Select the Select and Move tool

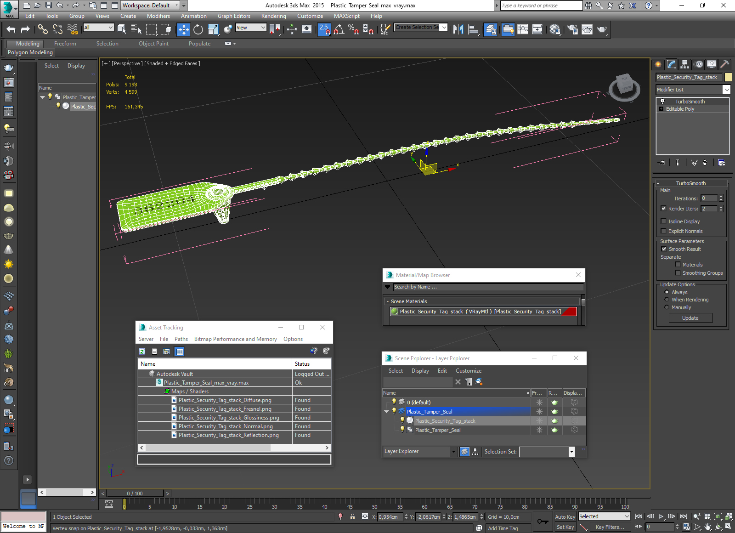pyautogui.click(x=183, y=29)
